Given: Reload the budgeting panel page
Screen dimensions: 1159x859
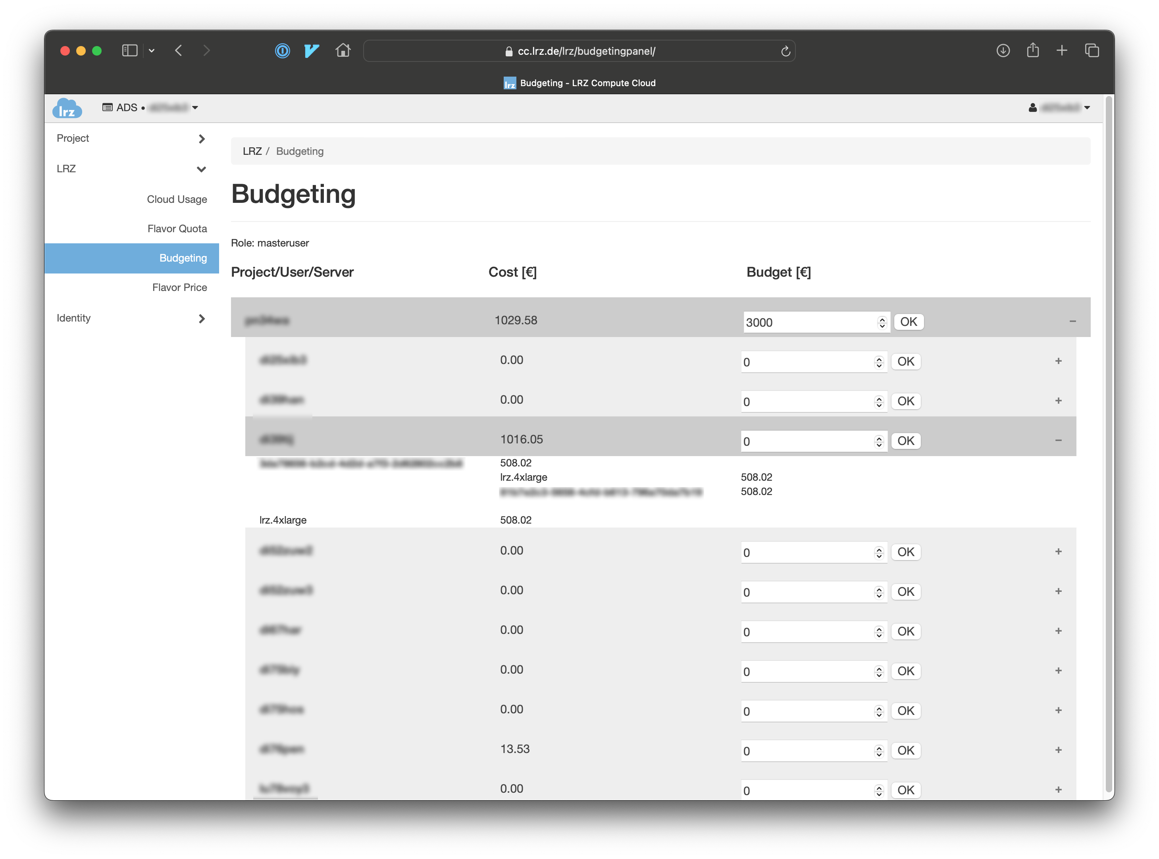Looking at the screenshot, I should point(785,51).
